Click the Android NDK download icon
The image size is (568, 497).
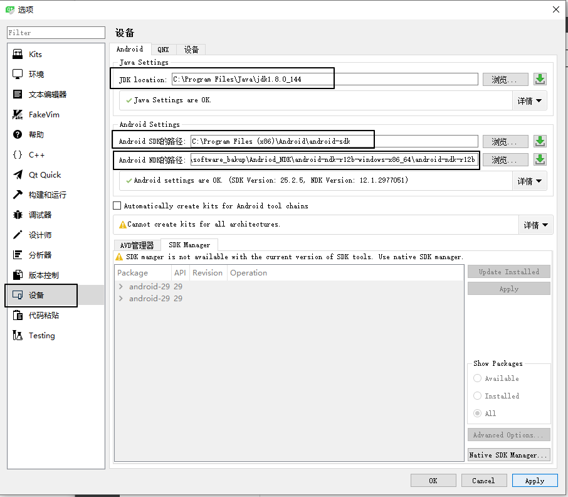coord(539,159)
